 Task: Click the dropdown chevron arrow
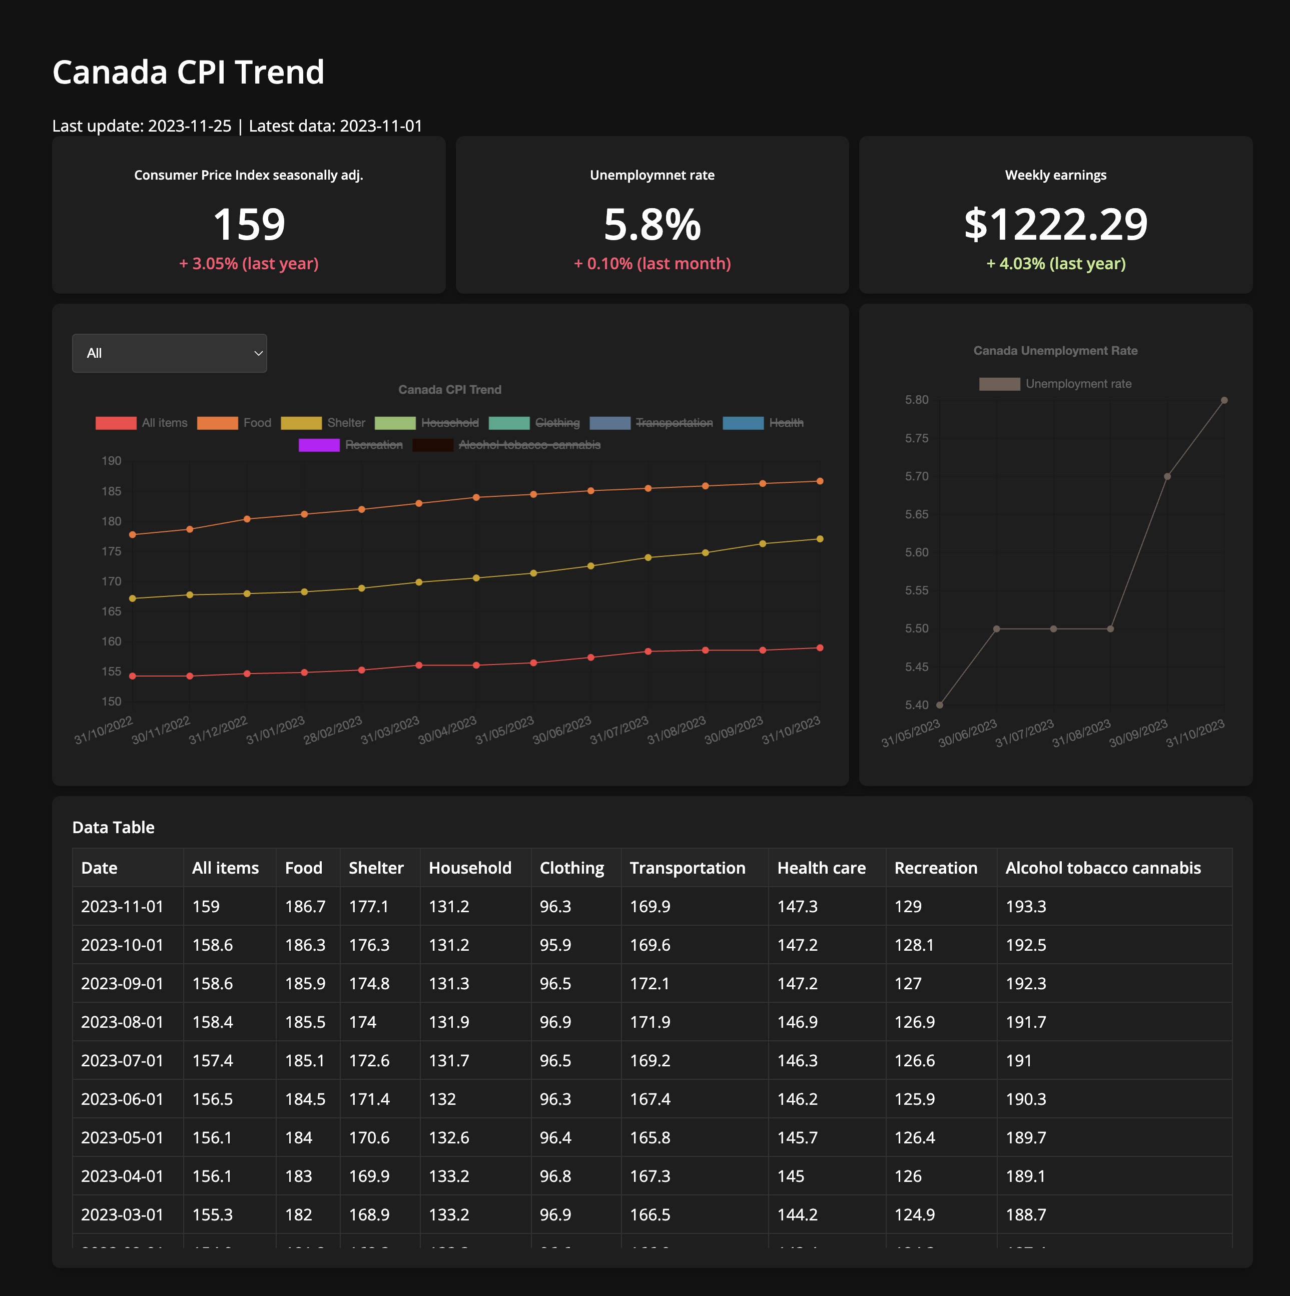(x=258, y=353)
